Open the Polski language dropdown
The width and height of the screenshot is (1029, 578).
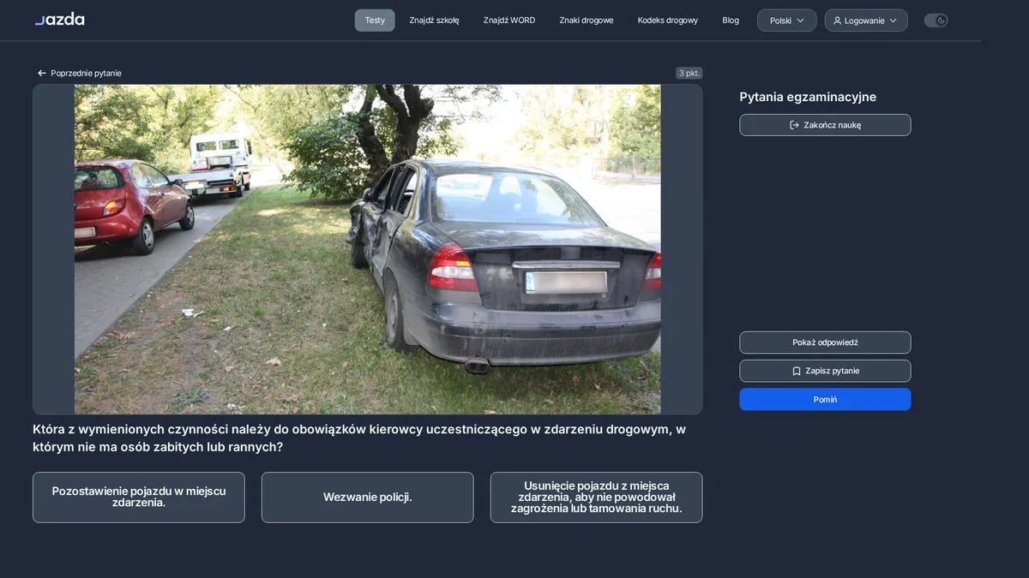click(786, 21)
